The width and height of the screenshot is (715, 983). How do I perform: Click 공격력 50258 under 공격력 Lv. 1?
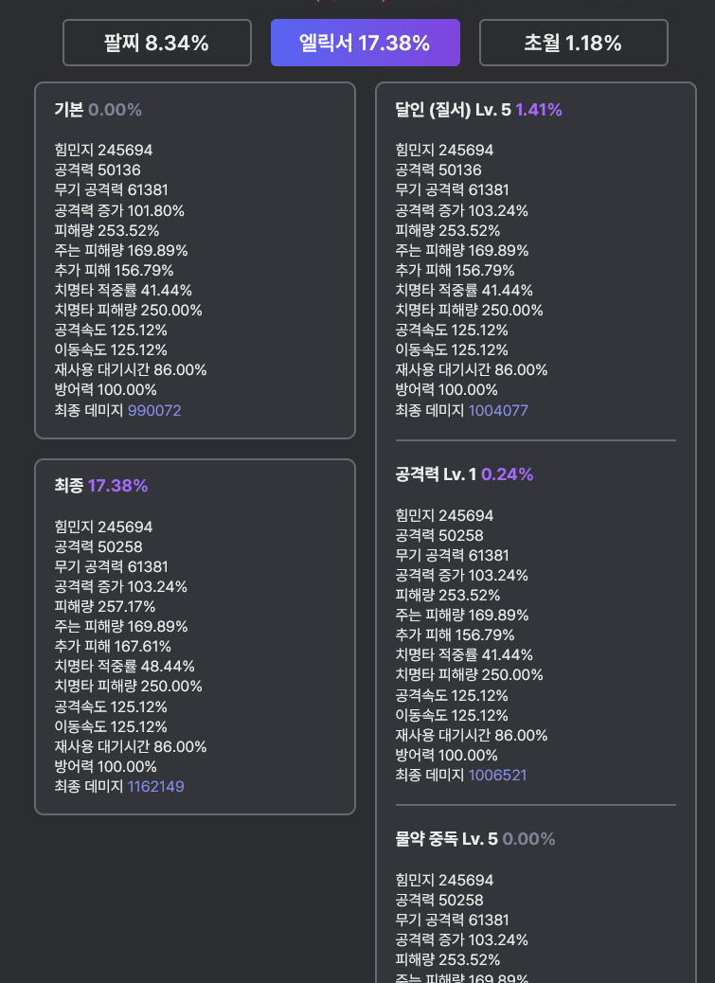[439, 535]
